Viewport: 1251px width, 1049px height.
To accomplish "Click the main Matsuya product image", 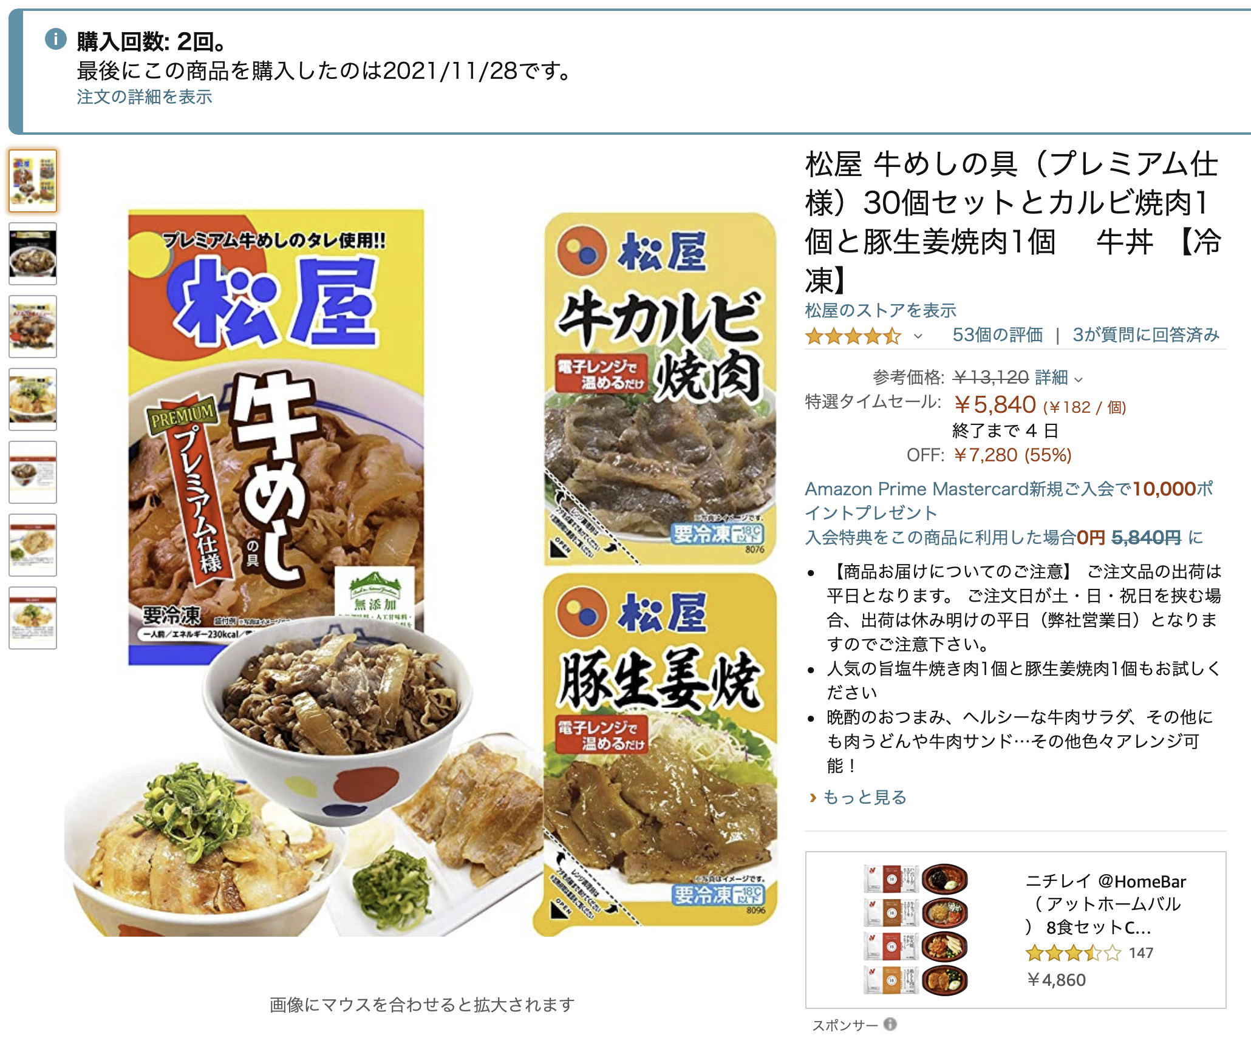I will (x=421, y=573).
